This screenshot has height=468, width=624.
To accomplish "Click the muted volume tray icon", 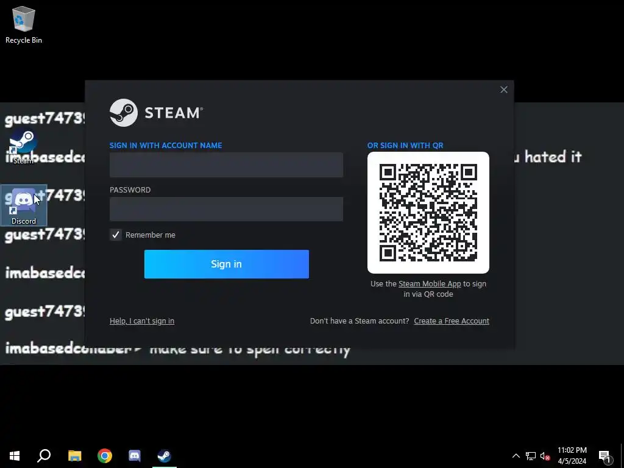I will (x=545, y=456).
